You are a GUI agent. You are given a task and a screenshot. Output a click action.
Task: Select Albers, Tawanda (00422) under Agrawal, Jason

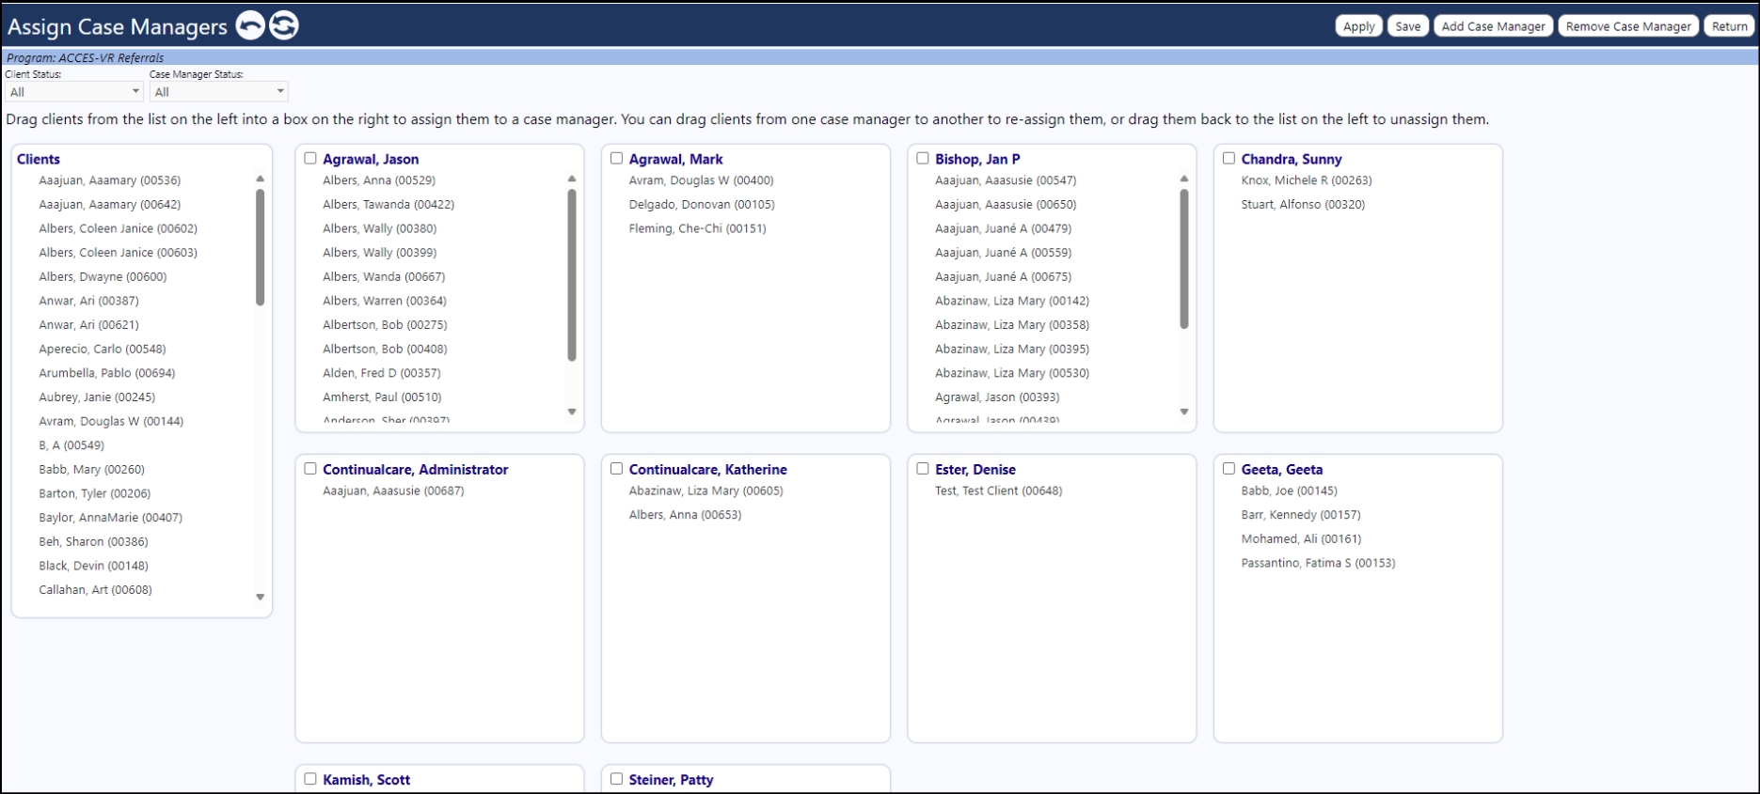tap(388, 205)
